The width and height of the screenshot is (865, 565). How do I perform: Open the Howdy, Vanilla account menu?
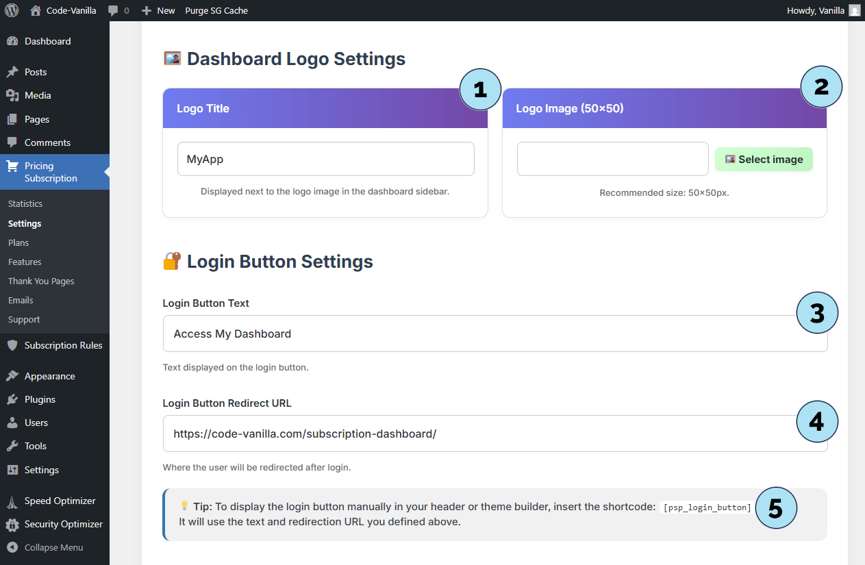click(x=823, y=10)
